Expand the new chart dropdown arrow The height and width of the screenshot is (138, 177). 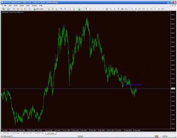coord(5,9)
